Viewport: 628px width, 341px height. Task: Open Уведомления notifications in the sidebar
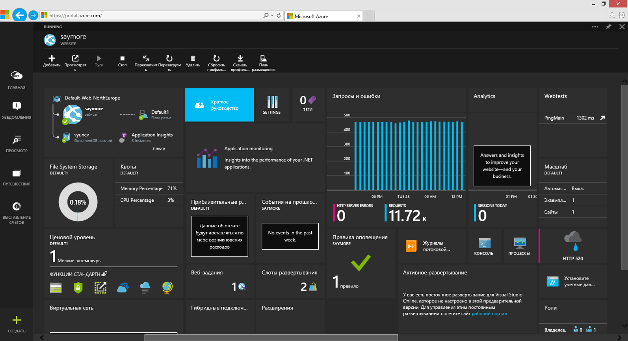click(17, 111)
